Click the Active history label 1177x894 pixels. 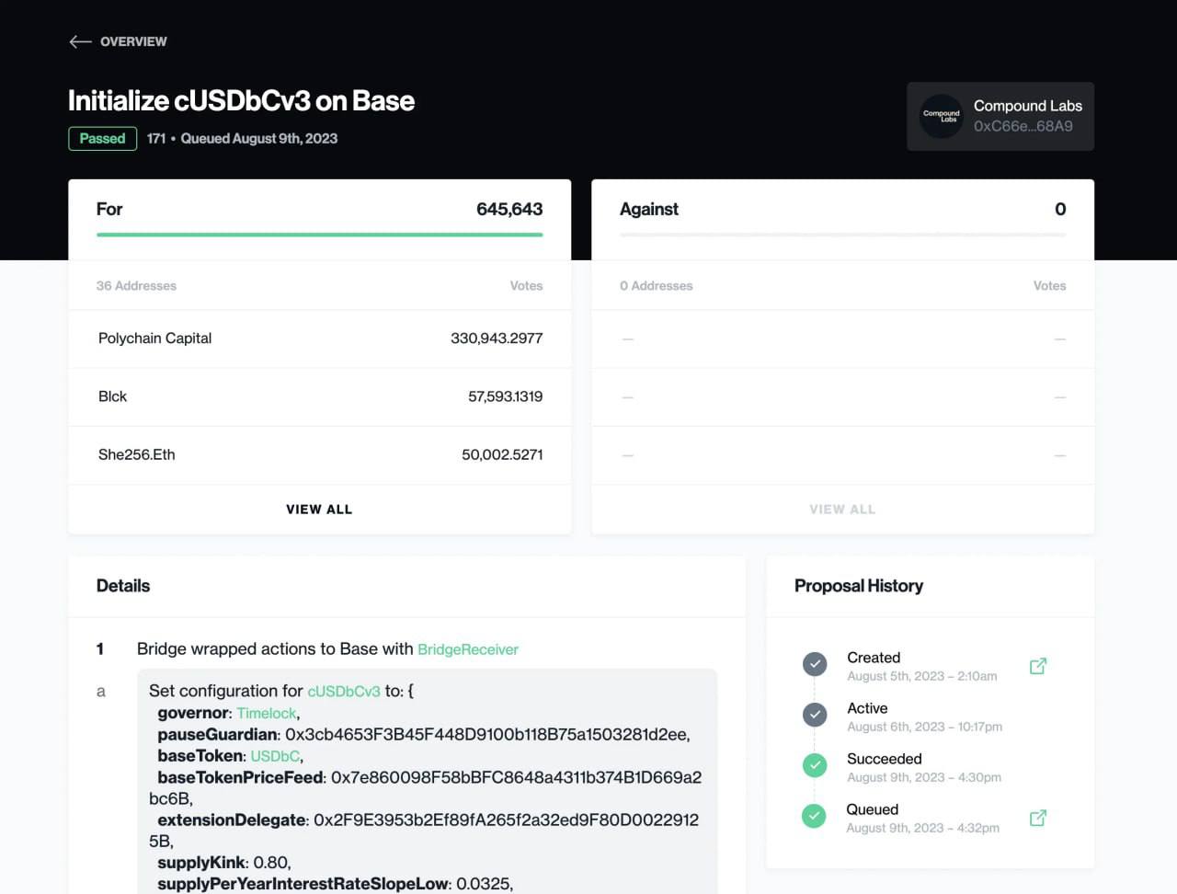[867, 708]
